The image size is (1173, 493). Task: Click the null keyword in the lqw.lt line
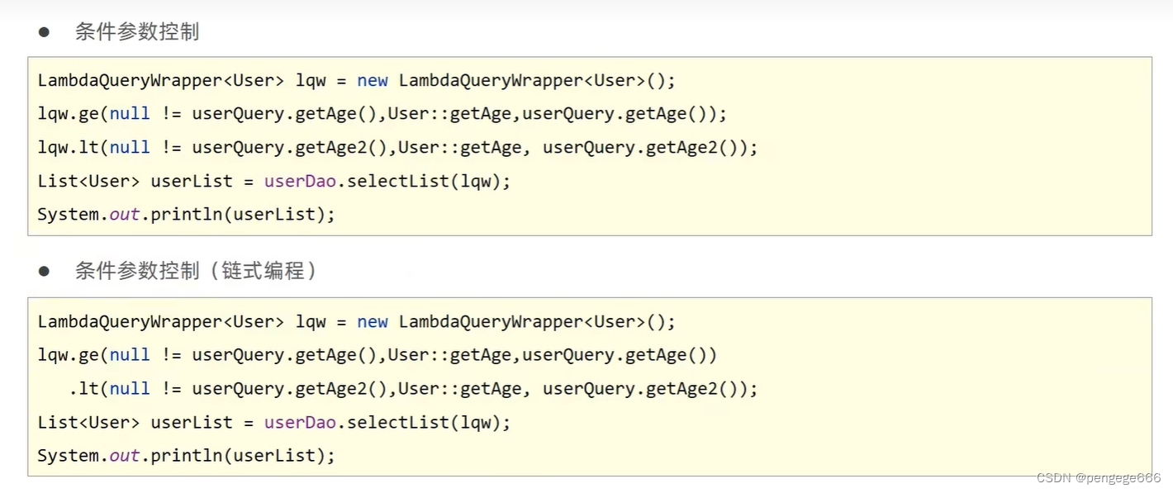[130, 148]
